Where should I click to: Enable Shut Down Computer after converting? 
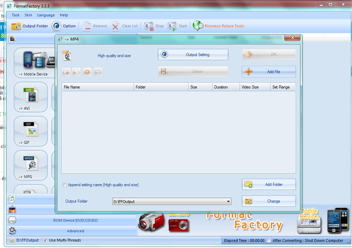pyautogui.click(x=269, y=240)
